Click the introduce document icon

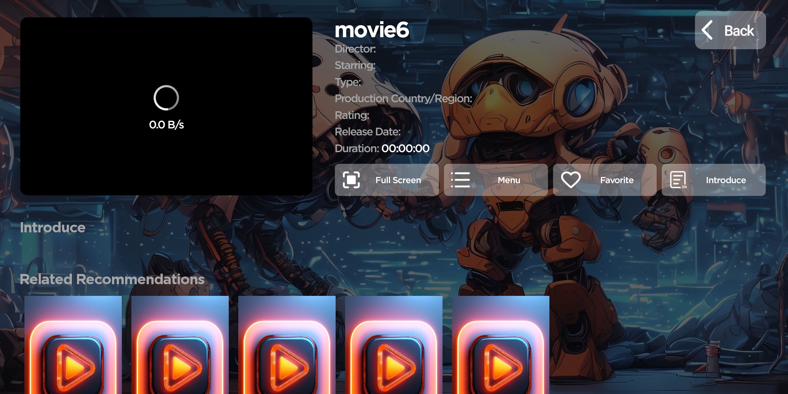point(678,180)
